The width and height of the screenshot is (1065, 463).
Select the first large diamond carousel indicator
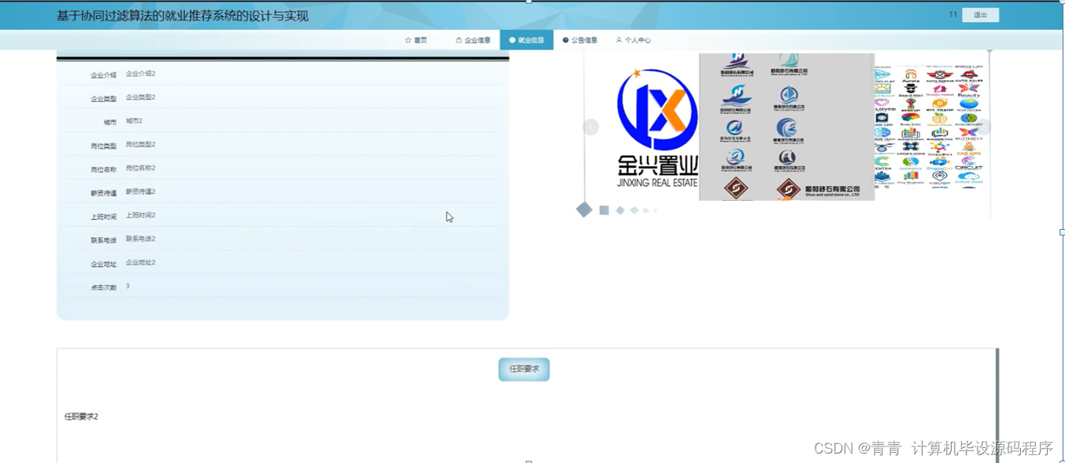pyautogui.click(x=584, y=209)
